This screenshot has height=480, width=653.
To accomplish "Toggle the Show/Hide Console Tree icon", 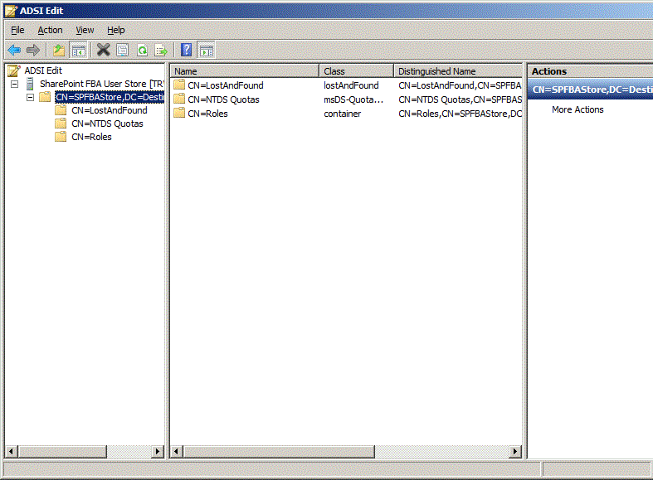I will point(78,51).
